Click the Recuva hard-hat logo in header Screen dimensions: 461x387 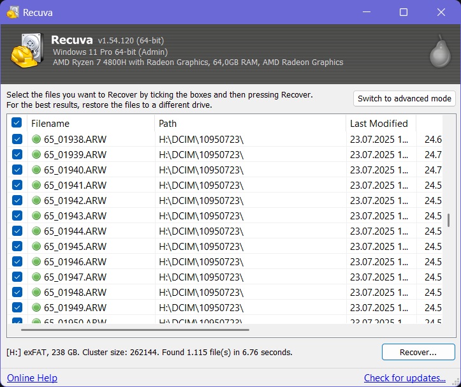tap(27, 50)
